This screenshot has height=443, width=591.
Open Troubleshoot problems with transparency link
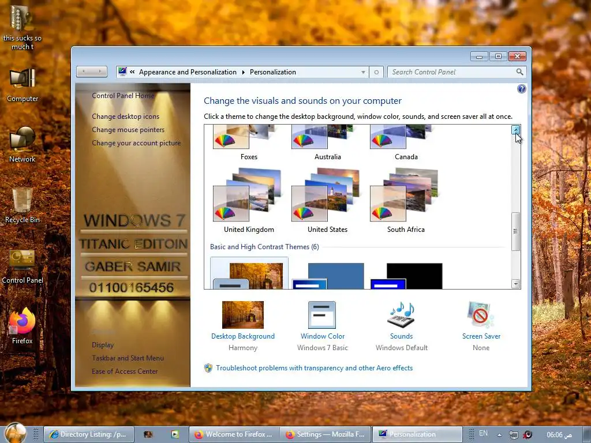click(x=315, y=368)
